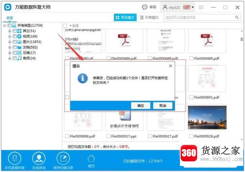Check the 所有类型(12704) checkbox
This screenshot has width=245, height=172.
pyautogui.click(x=10, y=25)
